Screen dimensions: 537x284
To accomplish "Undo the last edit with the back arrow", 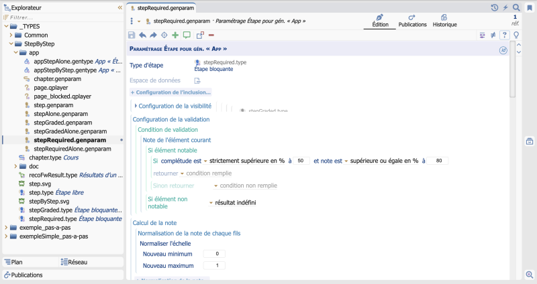I will 143,35.
